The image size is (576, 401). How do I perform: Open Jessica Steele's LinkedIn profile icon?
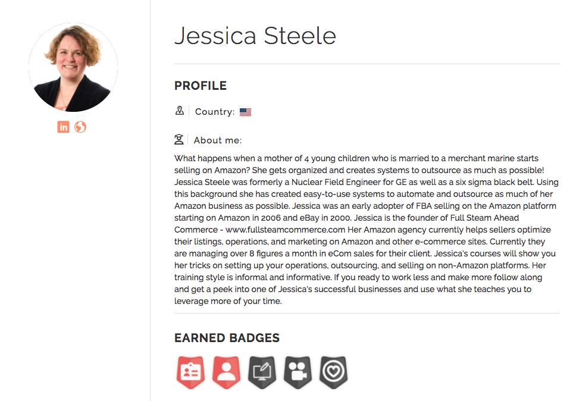pyautogui.click(x=64, y=127)
